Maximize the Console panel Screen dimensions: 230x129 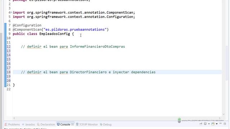click(x=225, y=124)
